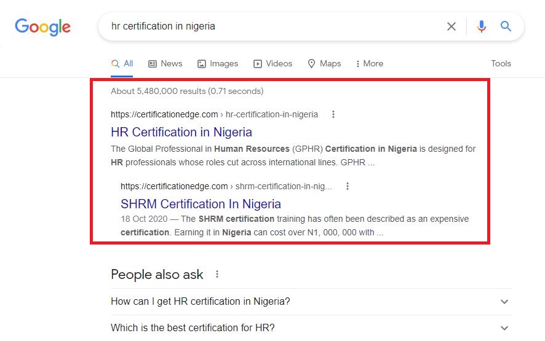The width and height of the screenshot is (545, 341).
Task: Switch to the News tab
Action: point(165,63)
